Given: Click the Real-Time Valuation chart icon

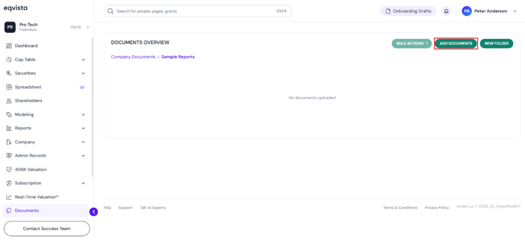Looking at the screenshot, I should click(x=9, y=197).
